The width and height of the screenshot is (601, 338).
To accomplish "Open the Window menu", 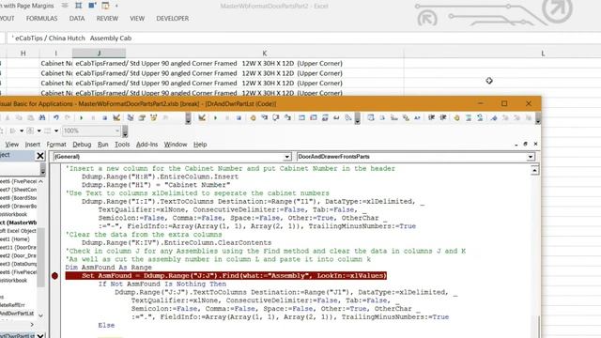I will 176,145.
